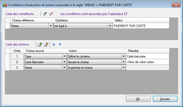Click the add action icon
The width and height of the screenshot is (183, 107).
(40, 44)
